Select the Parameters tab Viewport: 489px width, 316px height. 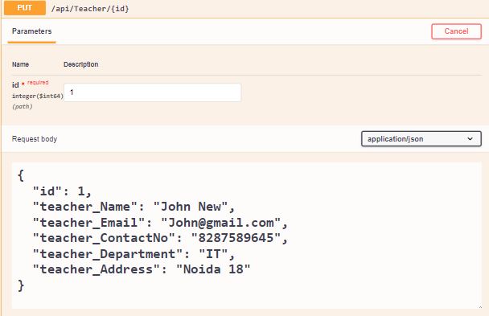(x=32, y=31)
